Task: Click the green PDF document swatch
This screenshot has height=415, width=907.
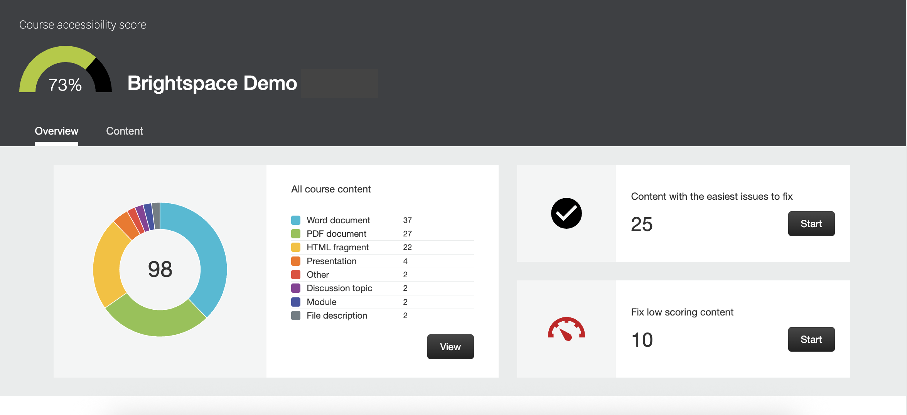Action: [296, 234]
